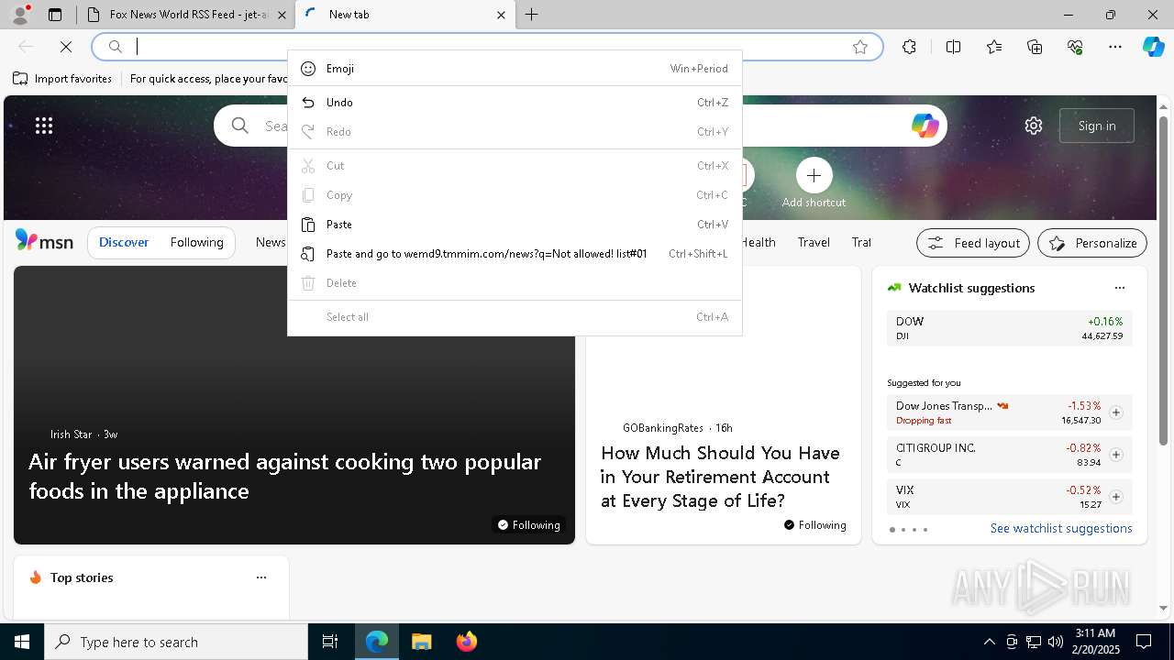Open the Feed layout options

point(973,243)
